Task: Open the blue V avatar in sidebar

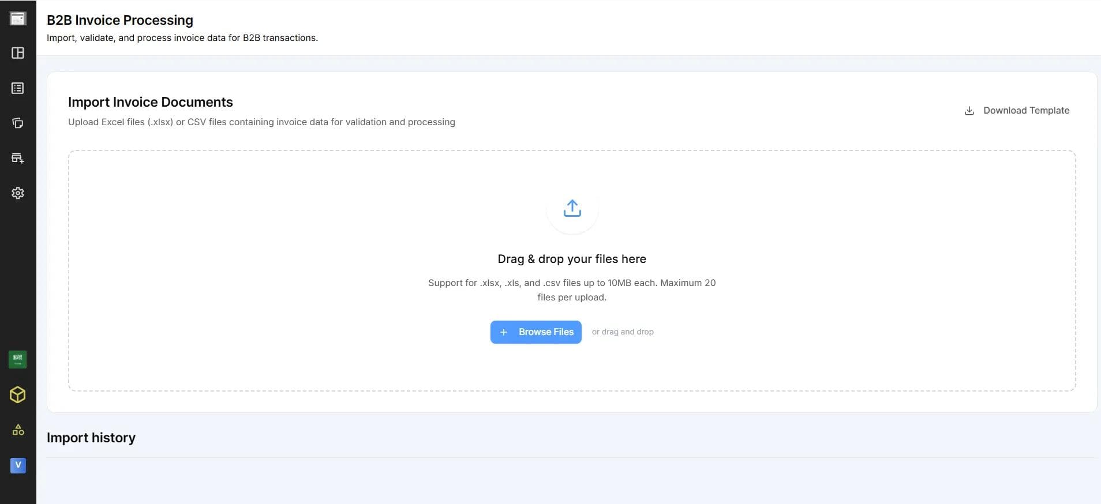Action: pyautogui.click(x=18, y=465)
